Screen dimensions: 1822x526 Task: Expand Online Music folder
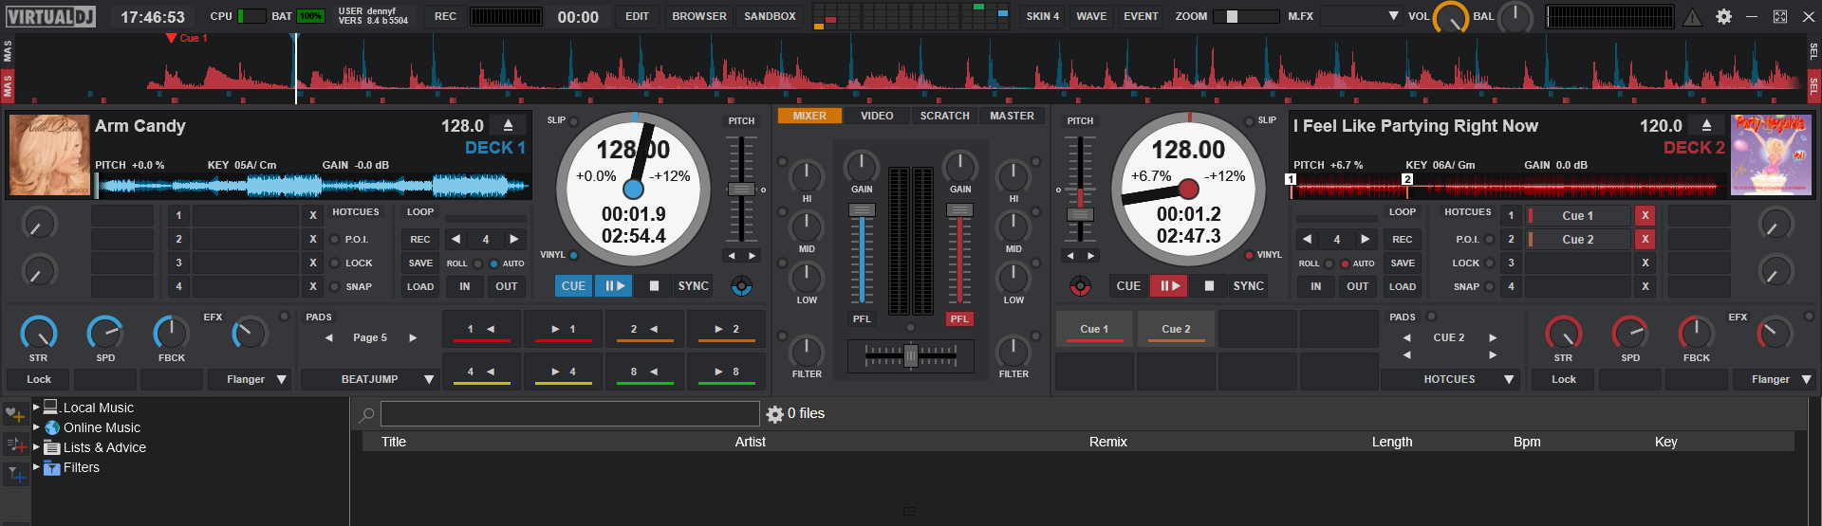point(36,427)
